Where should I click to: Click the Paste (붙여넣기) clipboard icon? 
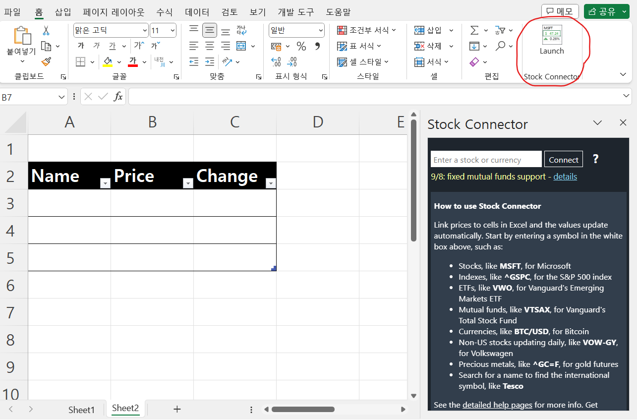coord(22,36)
